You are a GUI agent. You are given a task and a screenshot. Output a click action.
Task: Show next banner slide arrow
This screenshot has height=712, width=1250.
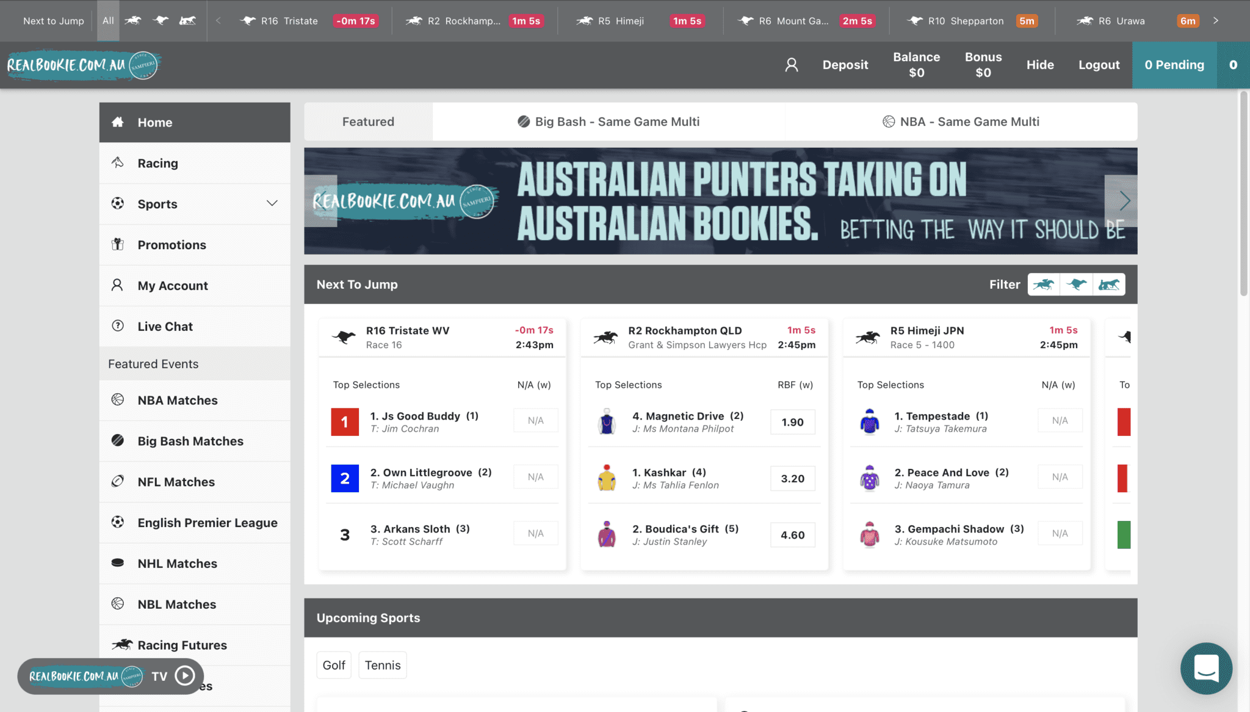pos(1122,201)
